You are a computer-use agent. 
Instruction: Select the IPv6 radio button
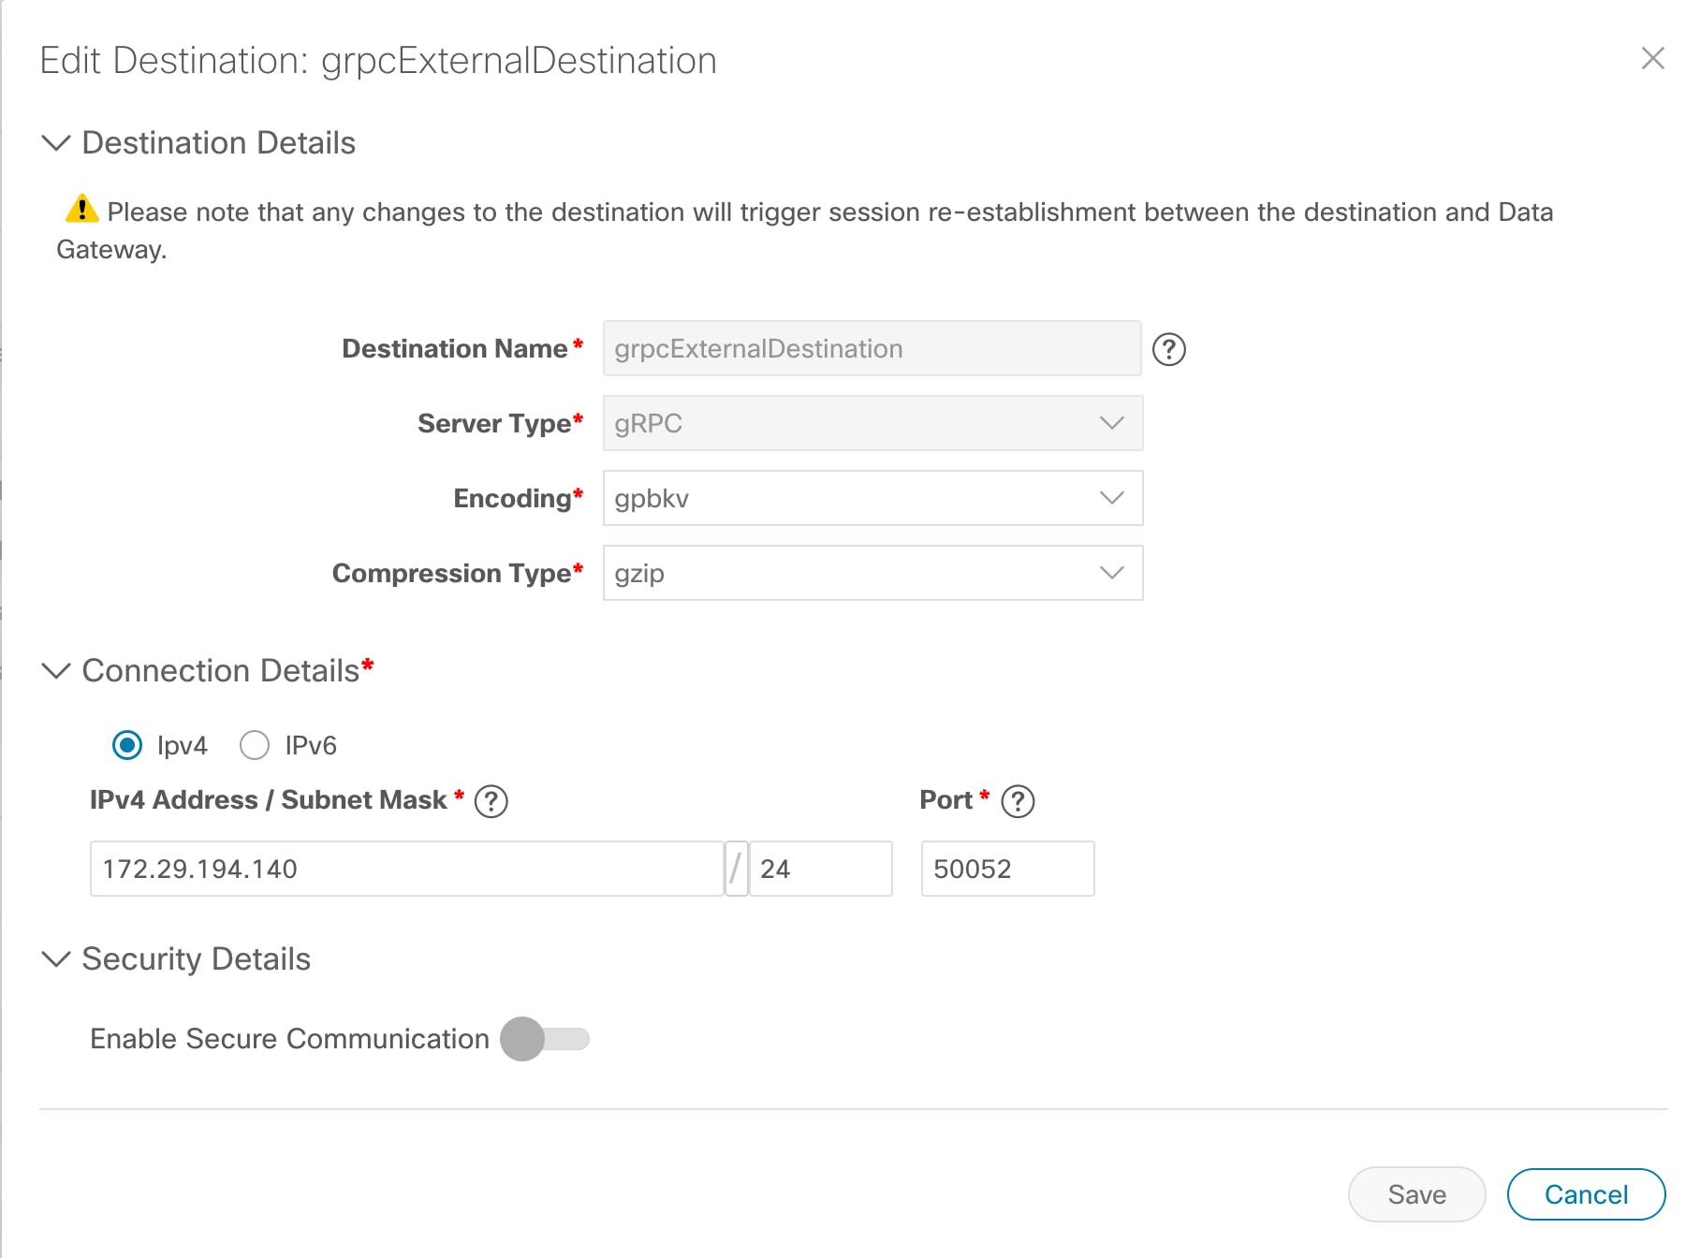tap(255, 745)
